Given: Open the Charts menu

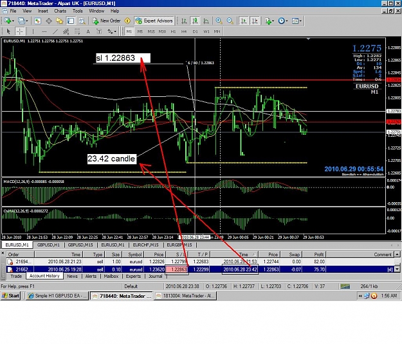Looking at the screenshot, I should [60, 11].
